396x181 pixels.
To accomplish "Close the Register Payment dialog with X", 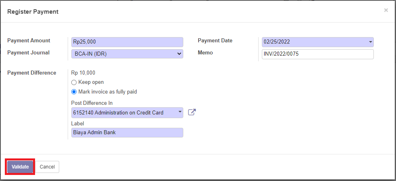I will click(x=386, y=10).
